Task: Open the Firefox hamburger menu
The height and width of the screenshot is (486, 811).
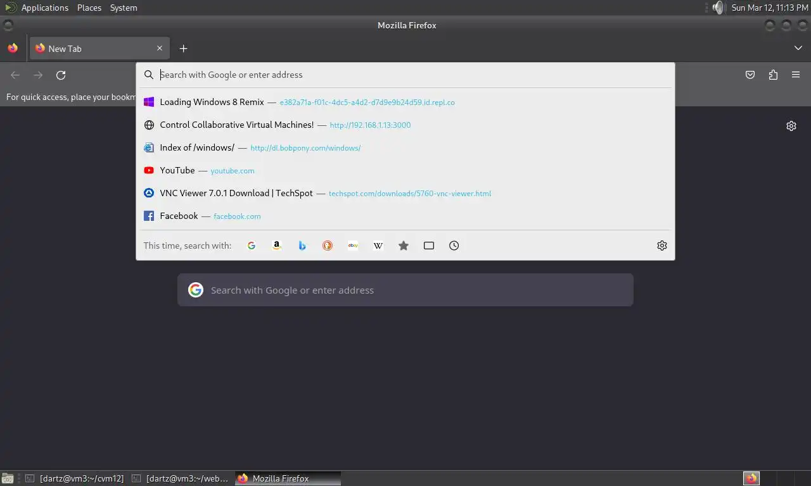Action: 796,75
